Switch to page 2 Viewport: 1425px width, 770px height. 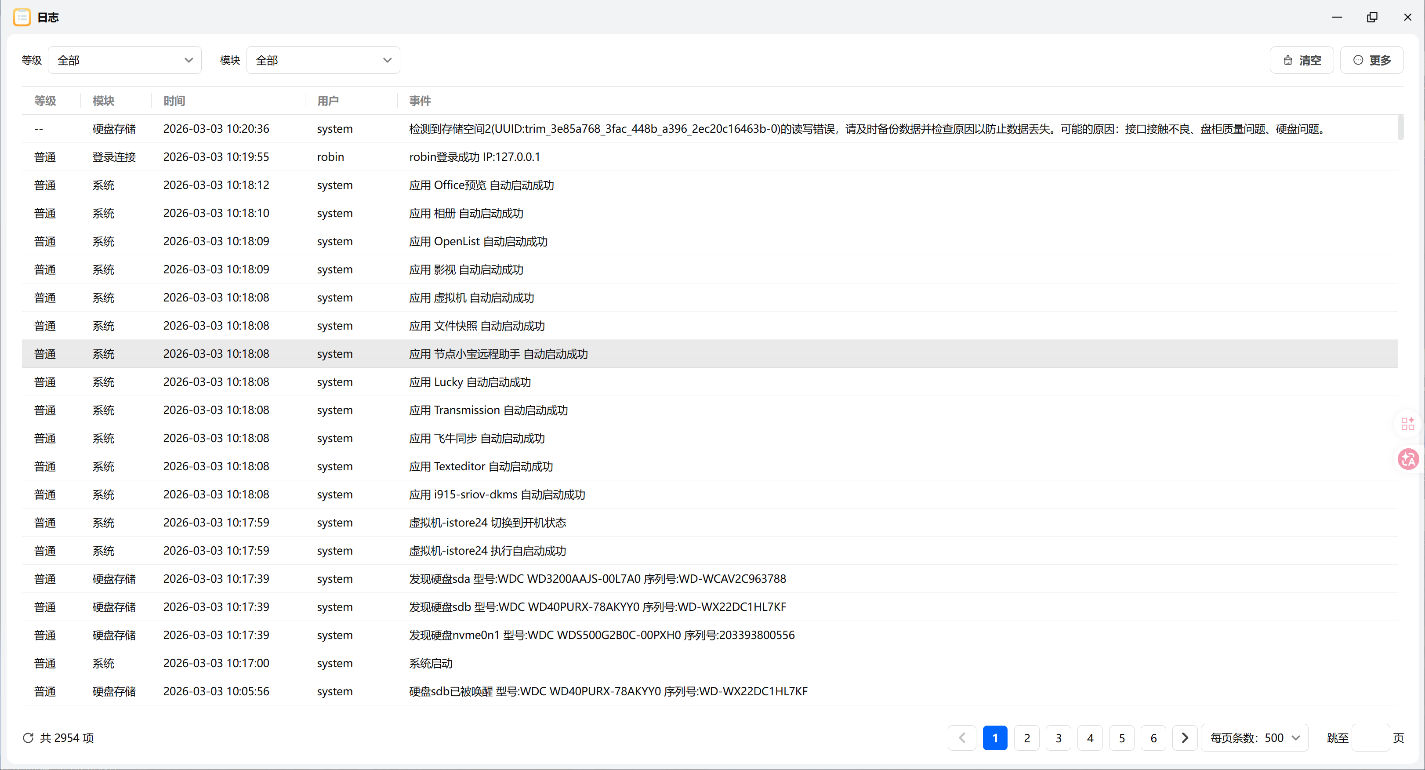(1027, 738)
